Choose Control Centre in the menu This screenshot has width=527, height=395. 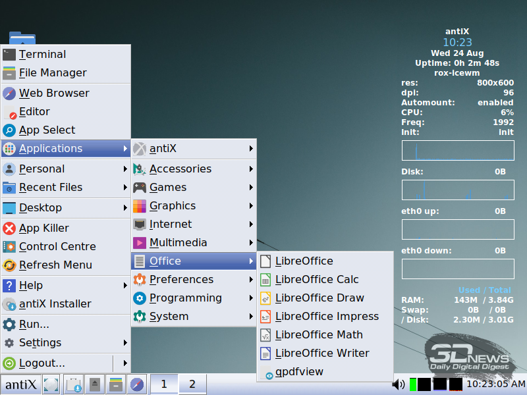click(x=57, y=246)
